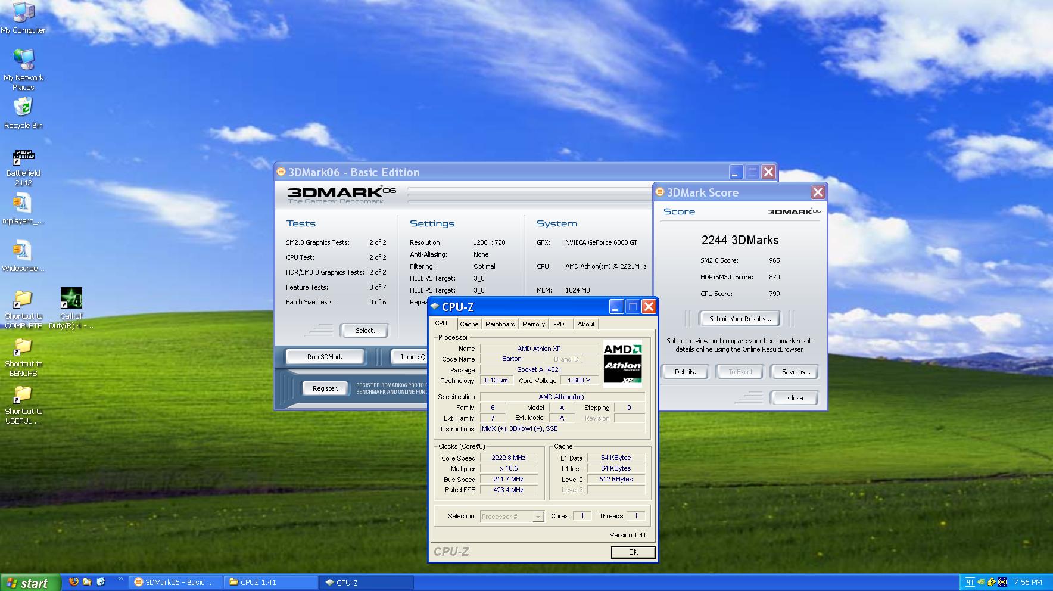Click Close in 3DMark Score window
The image size is (1053, 591).
795,398
